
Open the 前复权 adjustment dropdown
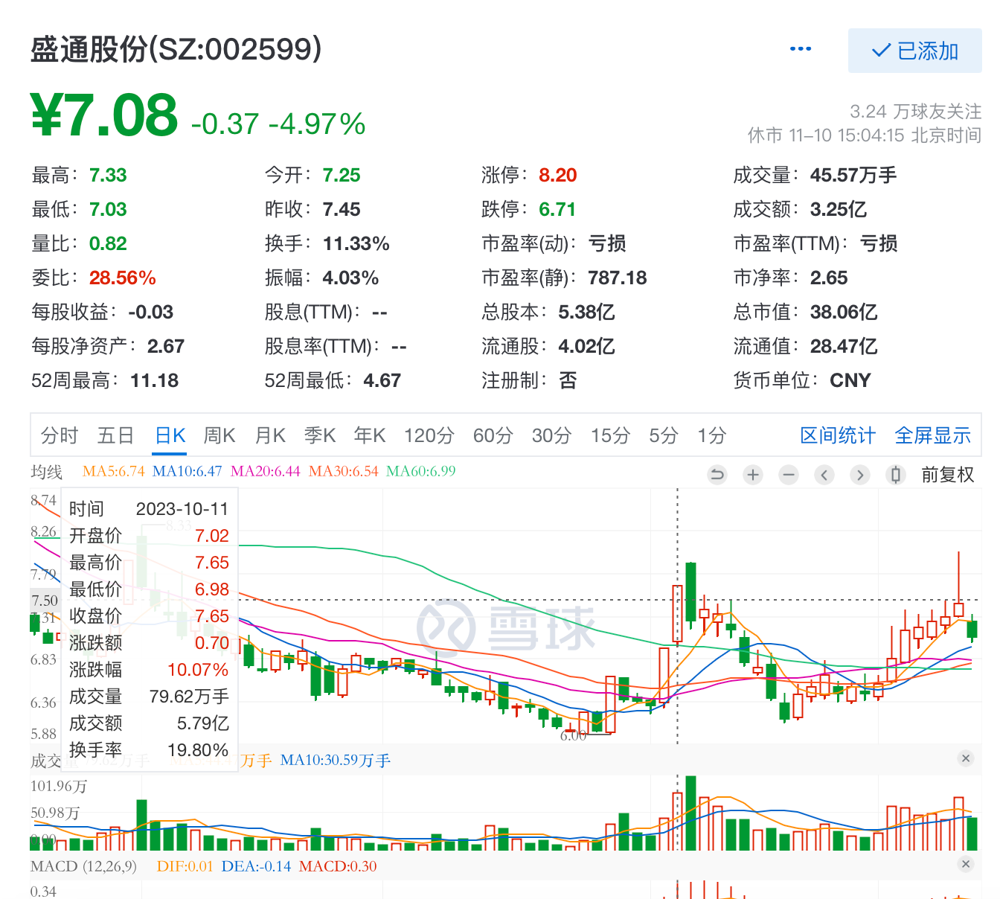coord(947,475)
